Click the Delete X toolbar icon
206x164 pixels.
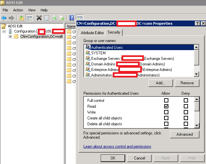[39, 18]
